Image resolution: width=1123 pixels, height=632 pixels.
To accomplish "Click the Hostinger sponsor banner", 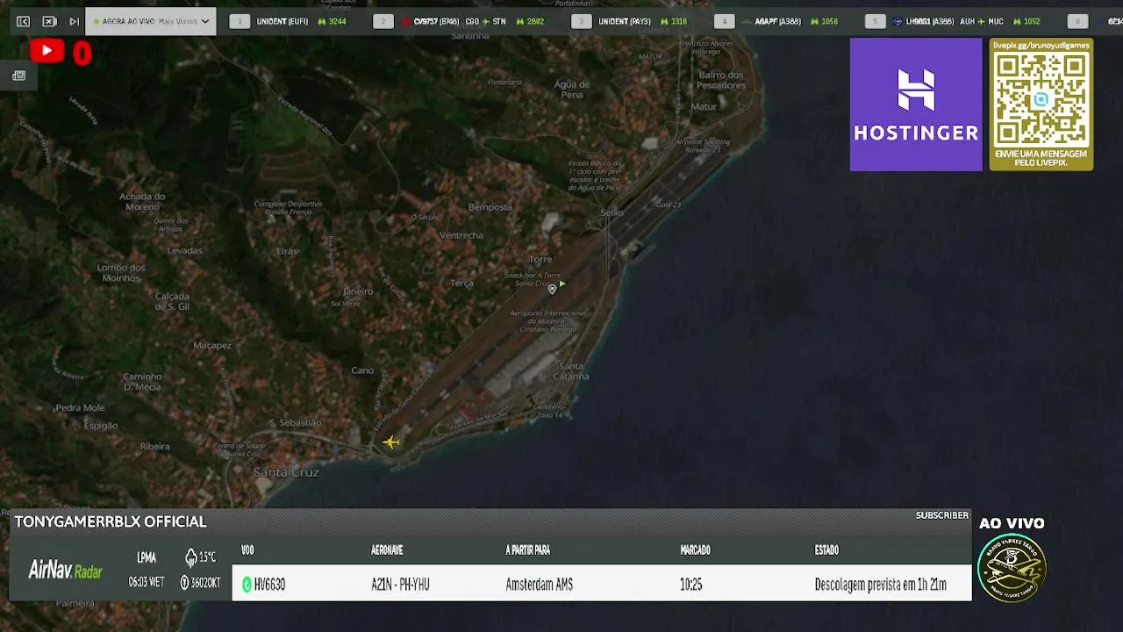I will (916, 104).
